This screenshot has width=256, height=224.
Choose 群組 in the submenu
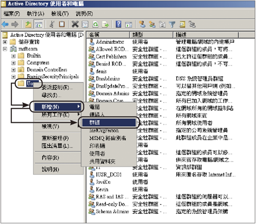tap(109, 122)
